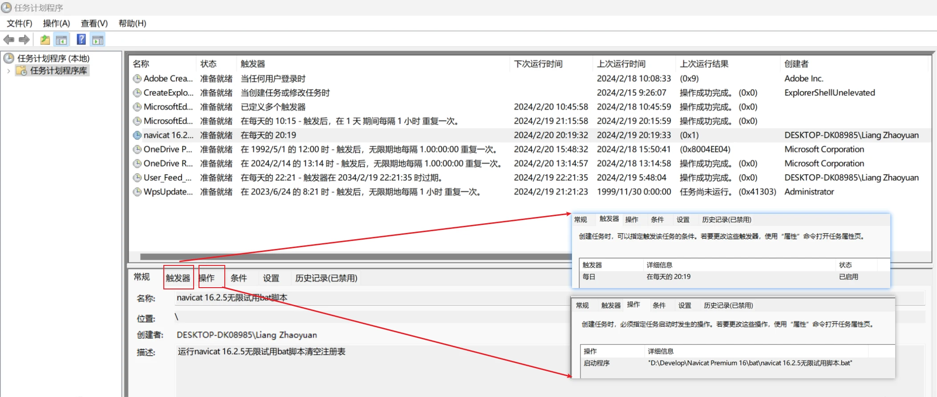Click the creator cell Administrator
Image resolution: width=937 pixels, height=397 pixels.
pos(809,192)
